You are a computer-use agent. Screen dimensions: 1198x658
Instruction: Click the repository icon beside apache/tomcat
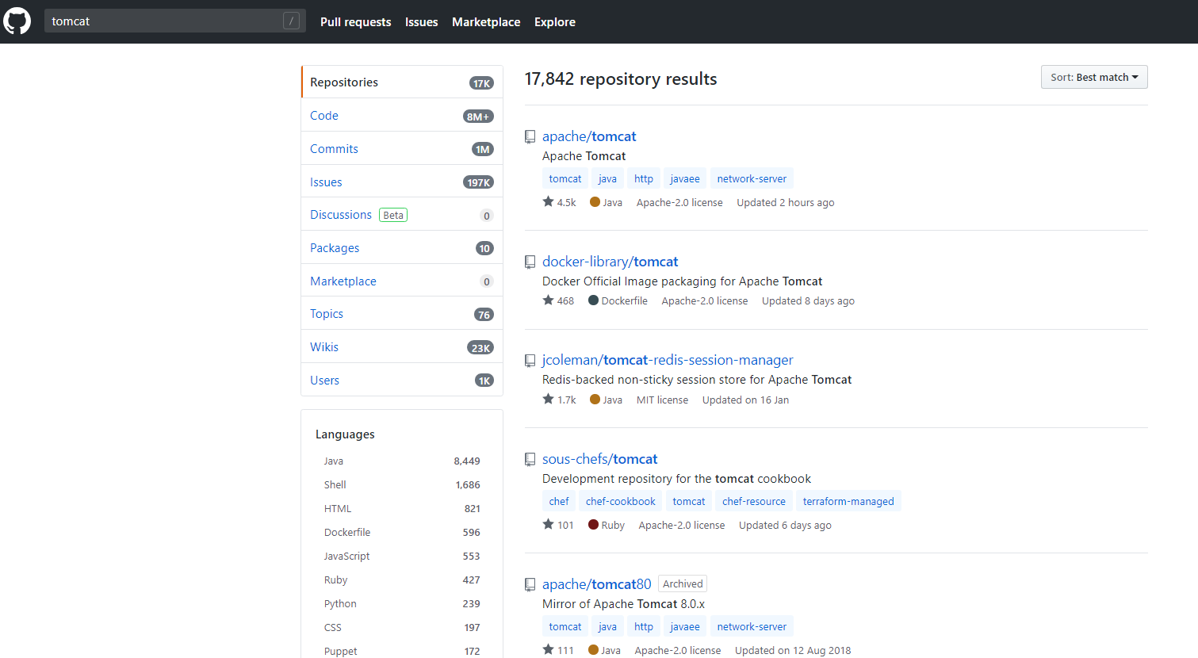tap(530, 137)
